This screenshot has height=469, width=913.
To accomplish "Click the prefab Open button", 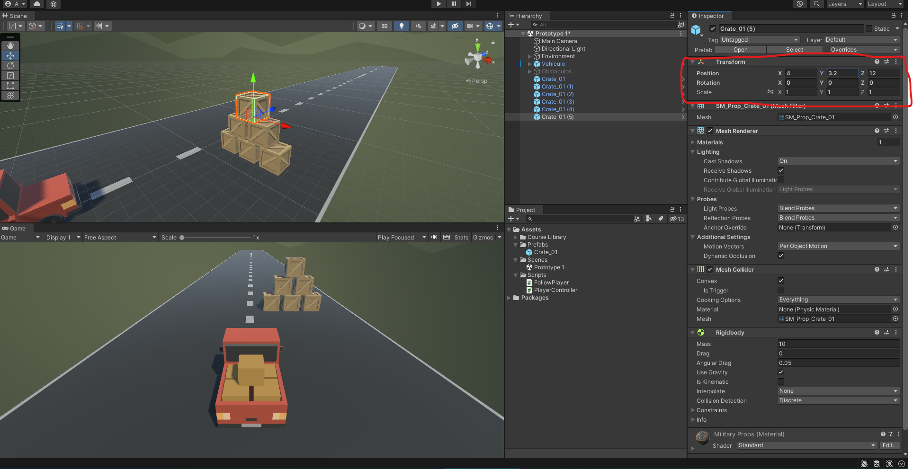I will [740, 50].
